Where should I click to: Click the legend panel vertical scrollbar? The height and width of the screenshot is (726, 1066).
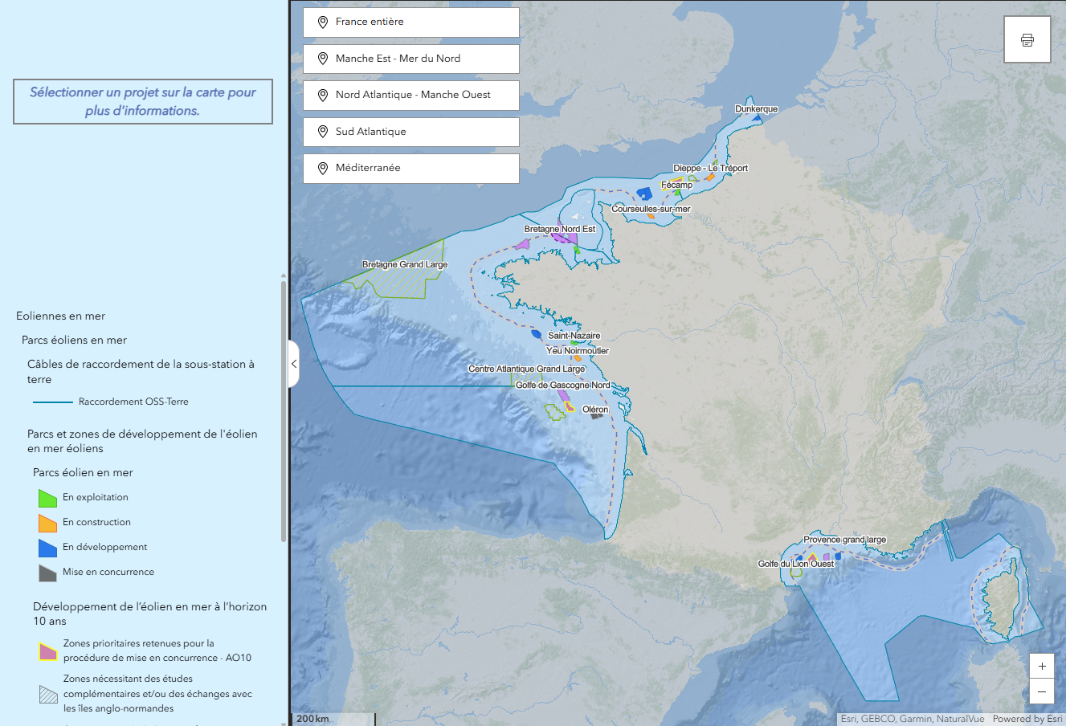coord(284,410)
